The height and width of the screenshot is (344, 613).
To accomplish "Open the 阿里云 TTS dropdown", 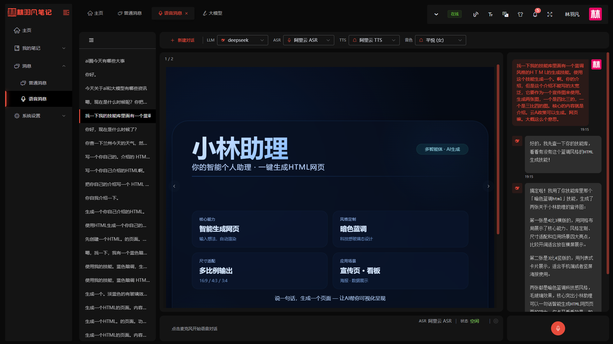I will coord(374,40).
